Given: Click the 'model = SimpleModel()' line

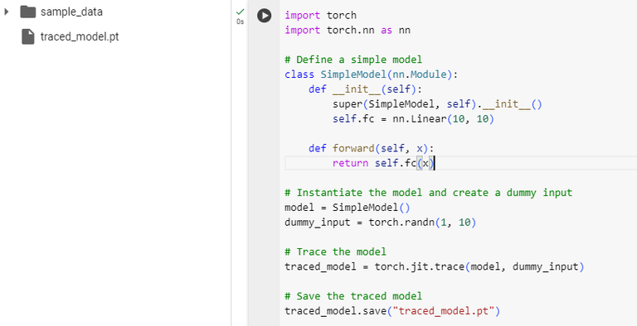Looking at the screenshot, I should point(348,208).
